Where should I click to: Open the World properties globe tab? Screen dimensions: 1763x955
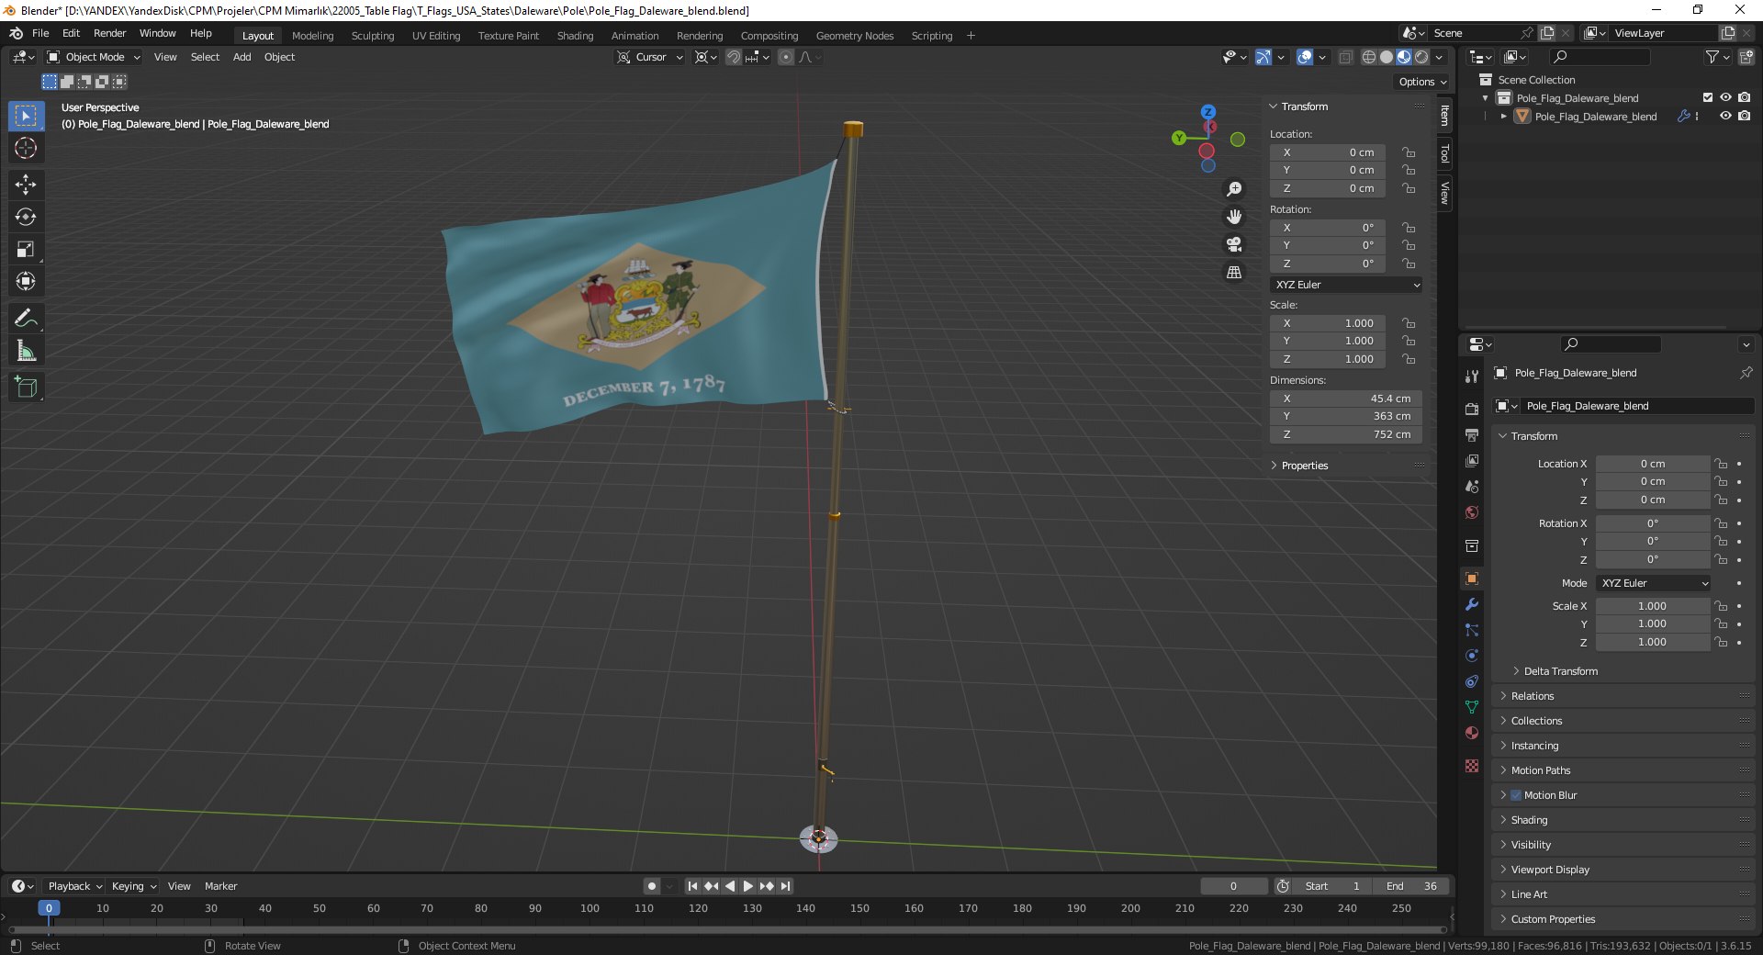pyautogui.click(x=1472, y=512)
